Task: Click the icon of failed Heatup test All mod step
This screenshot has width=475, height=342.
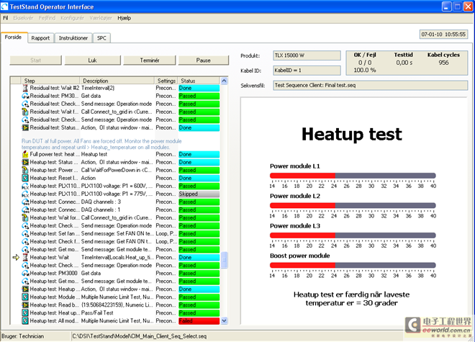Action: [25, 321]
